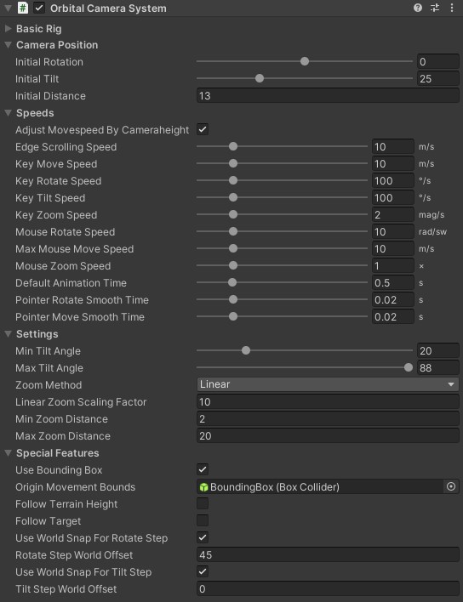Open object picker for Origin Movement Bounds
Screen dimensions: 463x602
451,487
